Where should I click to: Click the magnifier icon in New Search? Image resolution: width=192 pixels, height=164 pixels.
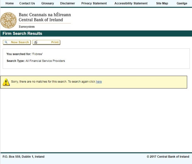[6, 42]
